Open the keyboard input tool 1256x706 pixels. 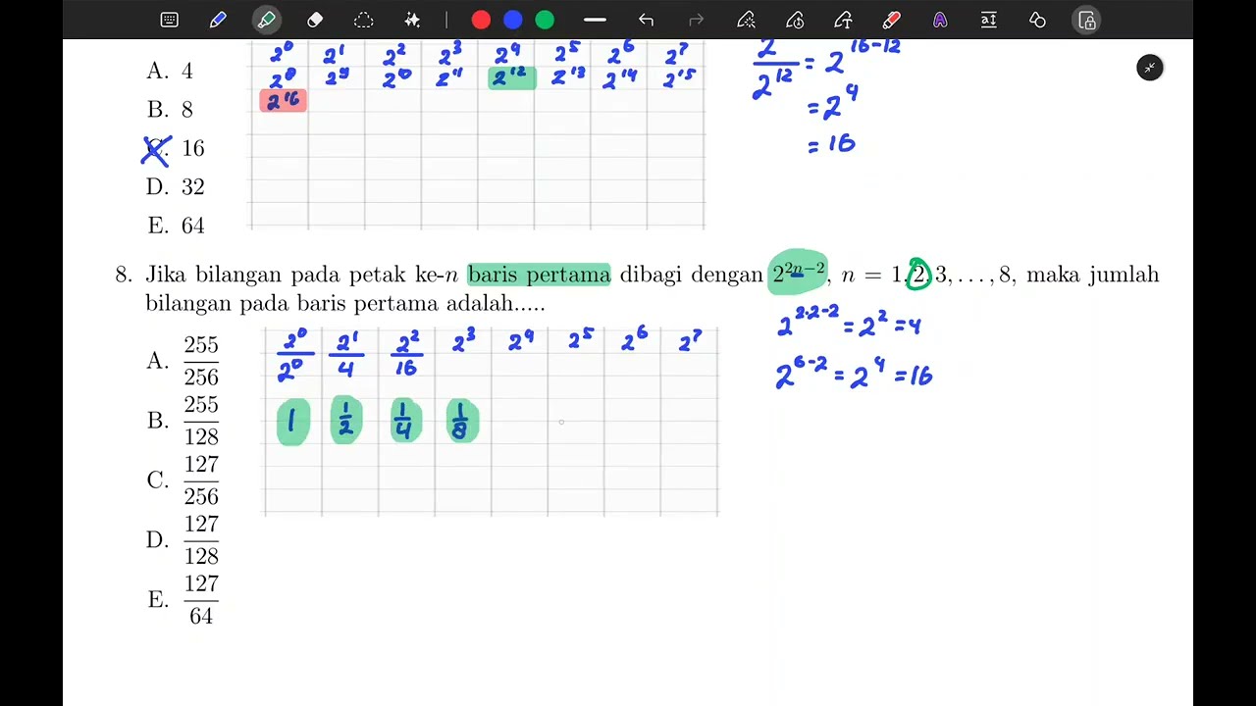169,20
